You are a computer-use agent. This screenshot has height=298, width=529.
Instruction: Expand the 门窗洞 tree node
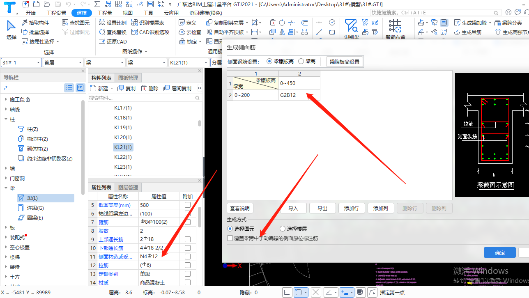[x=6, y=178]
